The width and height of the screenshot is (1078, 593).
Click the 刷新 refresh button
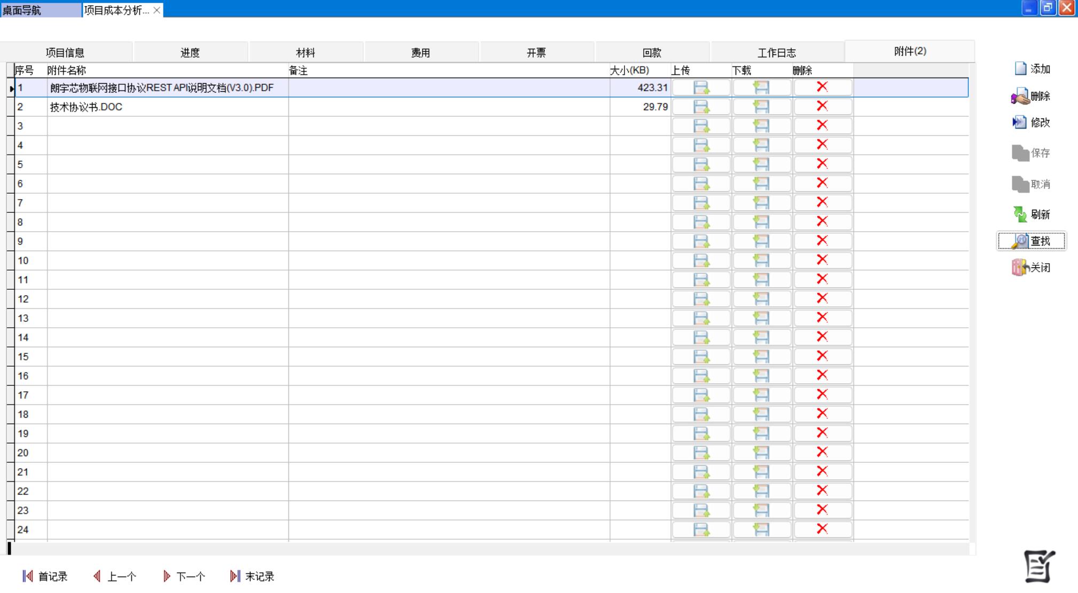tap(1032, 215)
